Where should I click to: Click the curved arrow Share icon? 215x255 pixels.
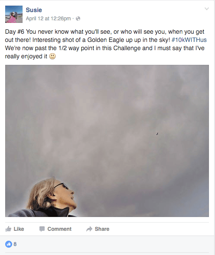point(89,229)
